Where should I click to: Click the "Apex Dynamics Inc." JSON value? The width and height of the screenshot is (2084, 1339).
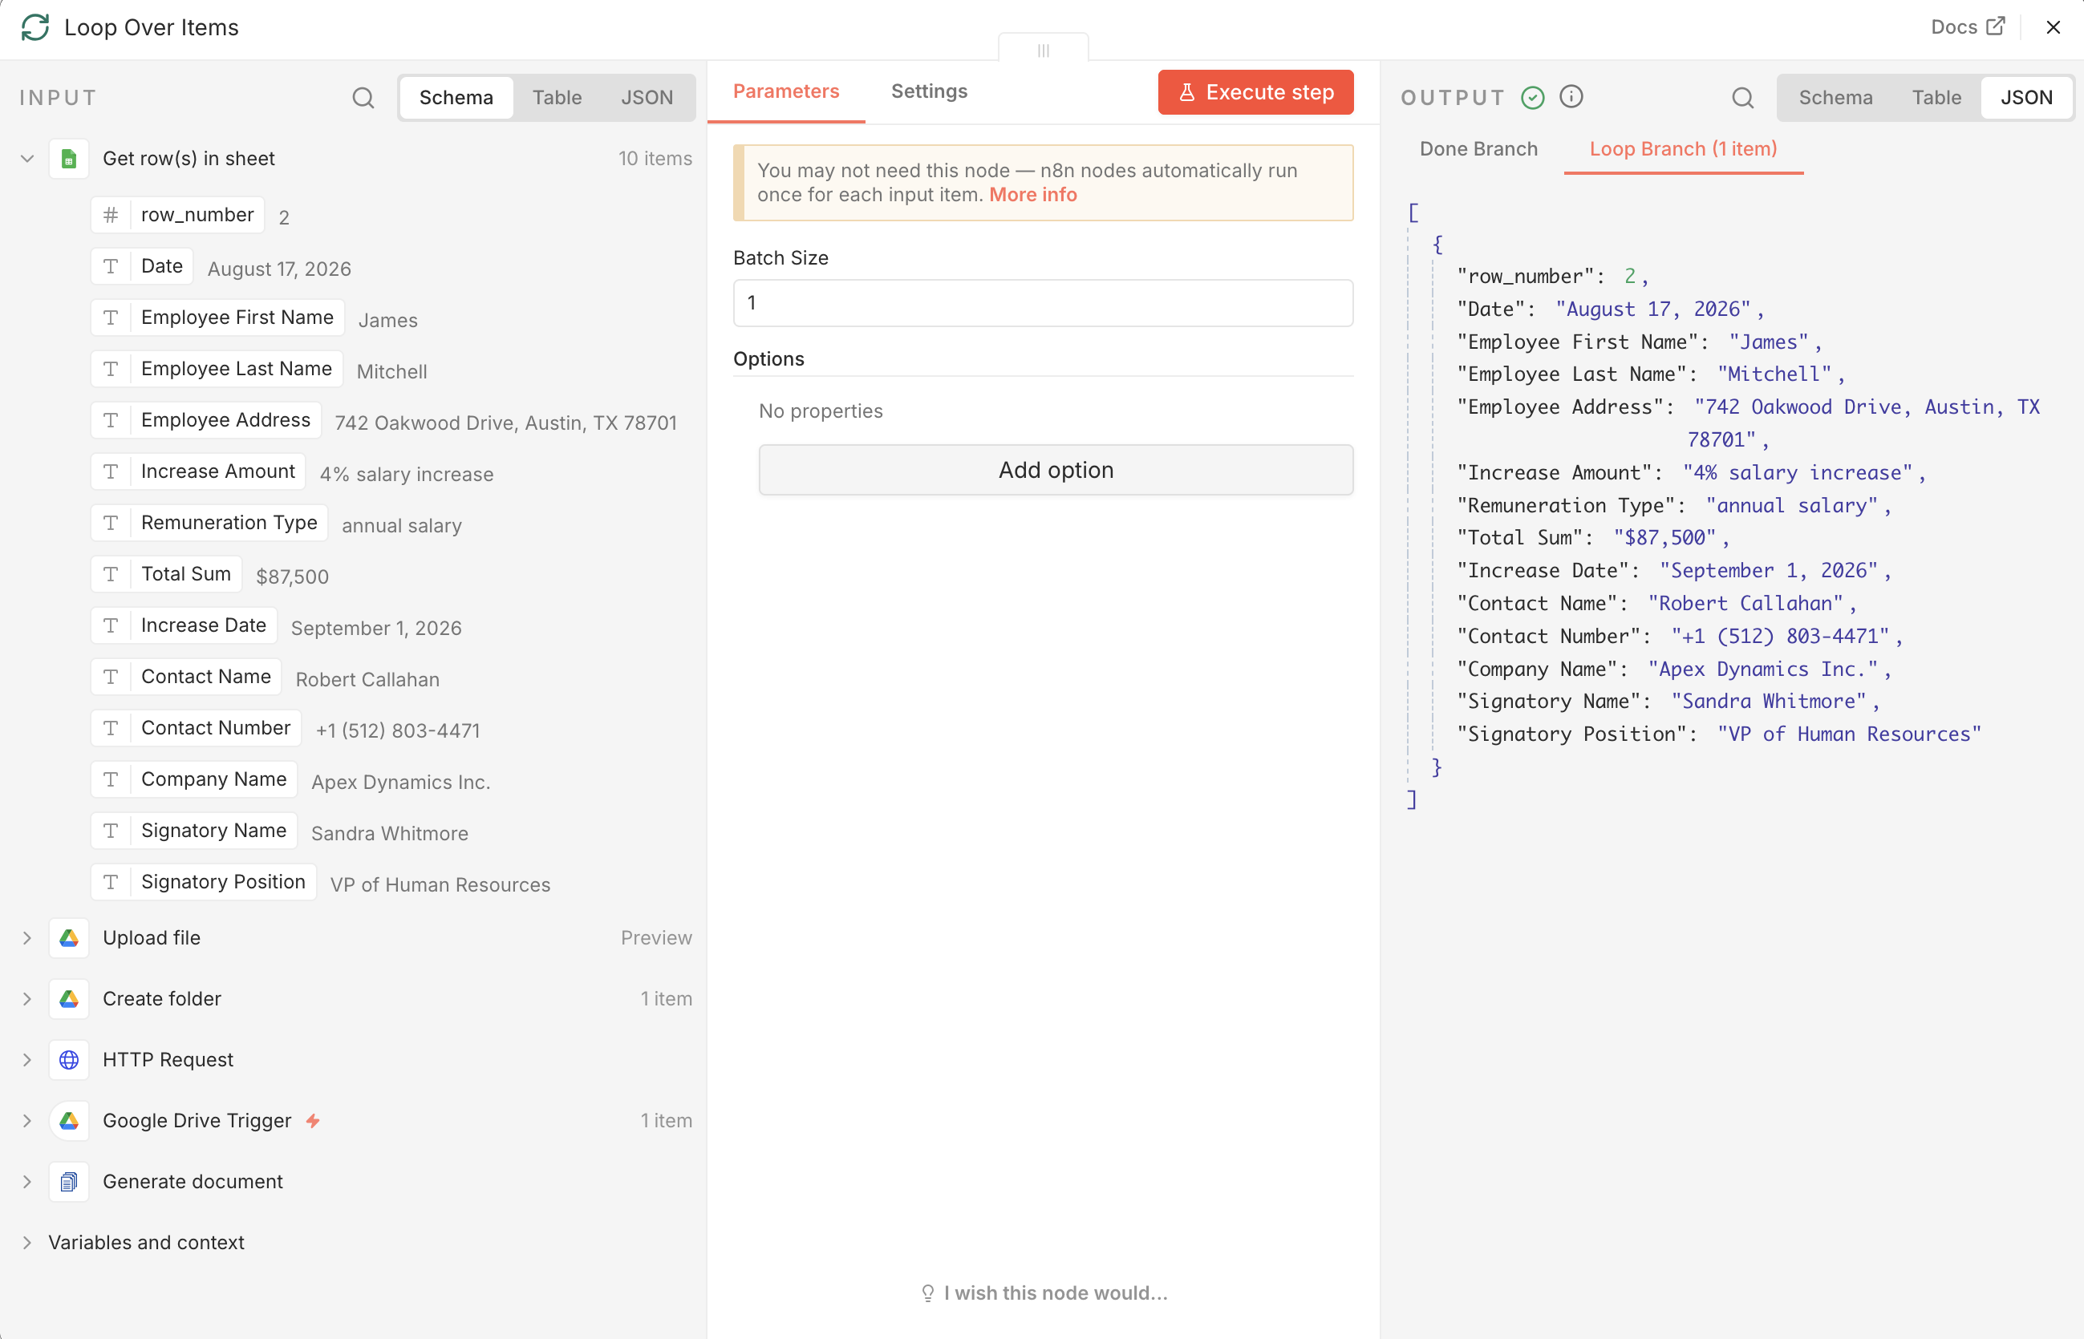point(1762,669)
